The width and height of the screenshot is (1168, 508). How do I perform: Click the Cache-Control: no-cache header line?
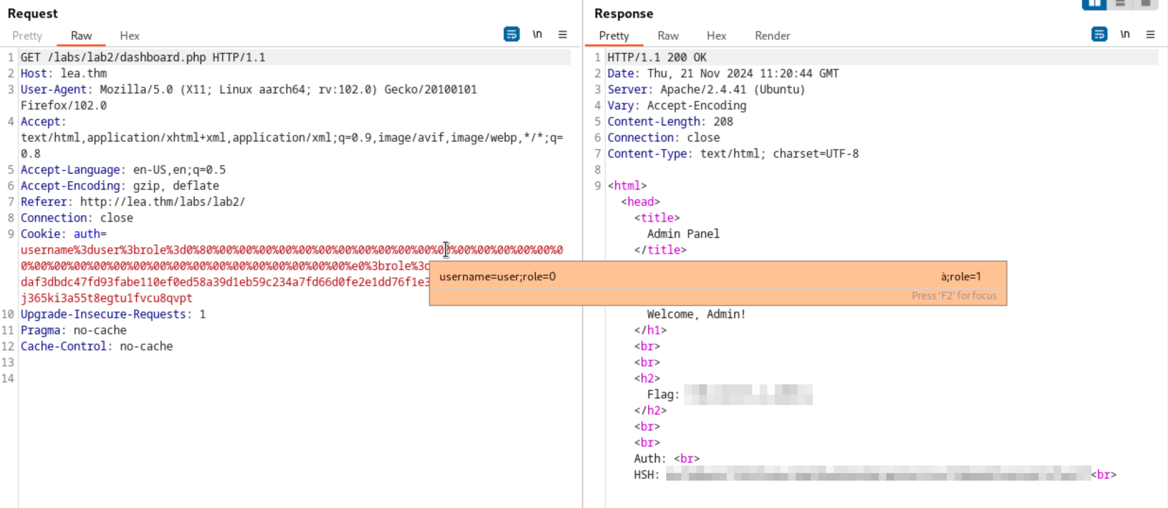(x=97, y=347)
